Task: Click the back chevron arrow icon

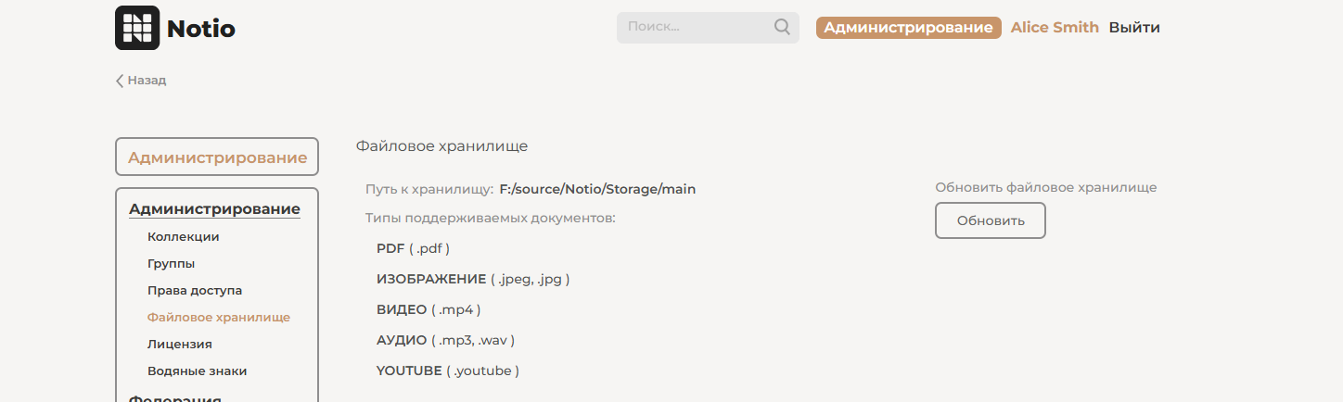Action: click(120, 81)
